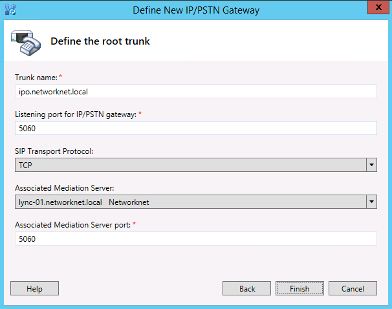
Task: Click into the Trunk name text field
Action: click(195, 92)
